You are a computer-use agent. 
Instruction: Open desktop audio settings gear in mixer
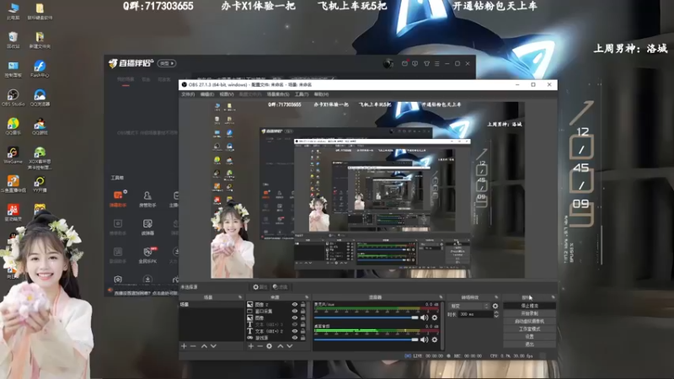(435, 339)
